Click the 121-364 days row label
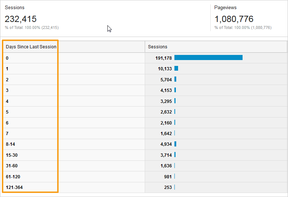Screen dimensions: 288x197 [x=14, y=187]
